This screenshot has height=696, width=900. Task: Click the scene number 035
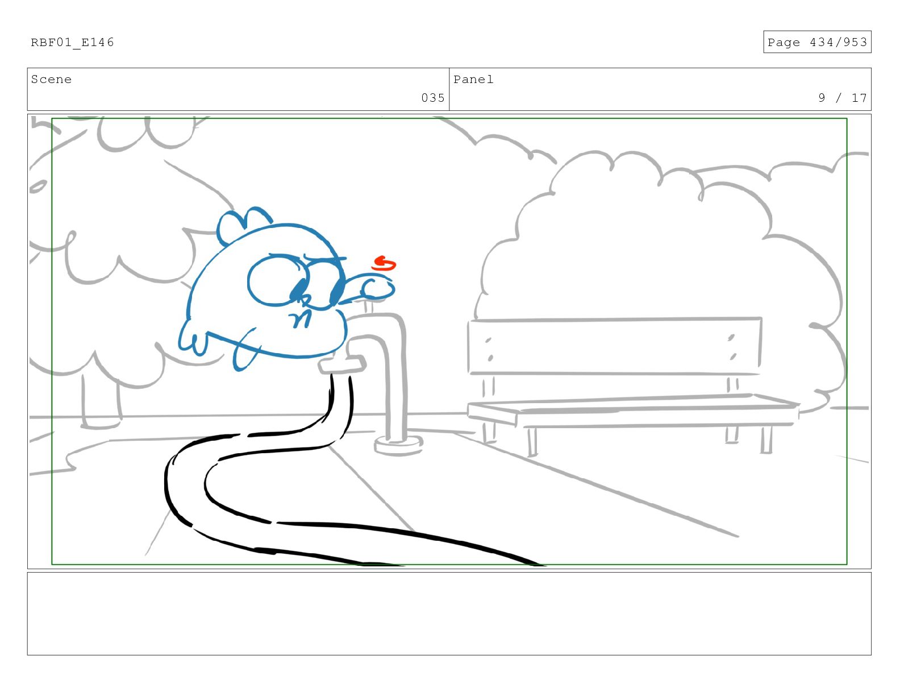tap(433, 98)
